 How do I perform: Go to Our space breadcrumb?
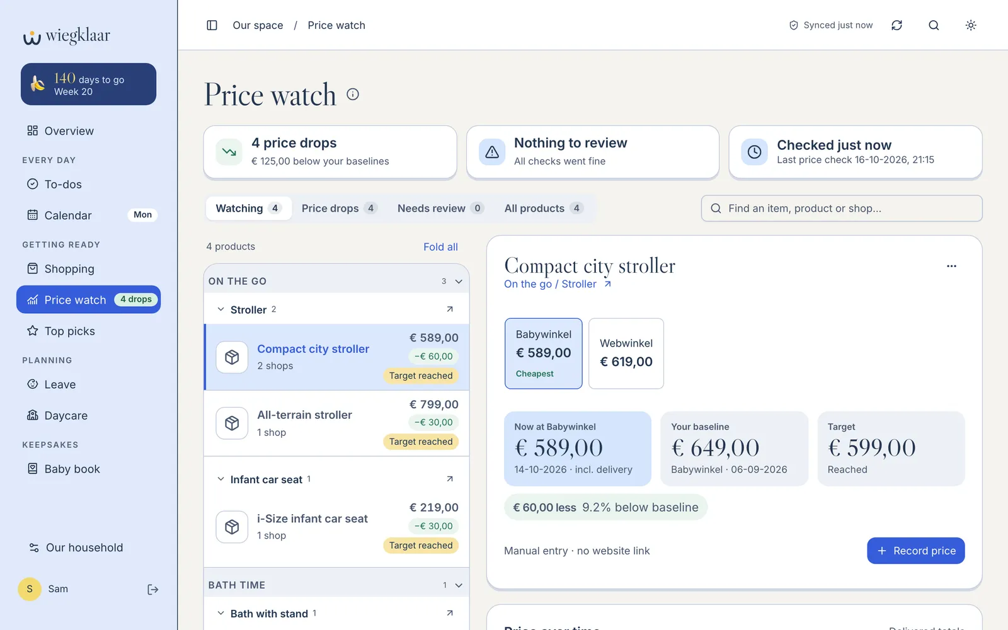point(258,25)
